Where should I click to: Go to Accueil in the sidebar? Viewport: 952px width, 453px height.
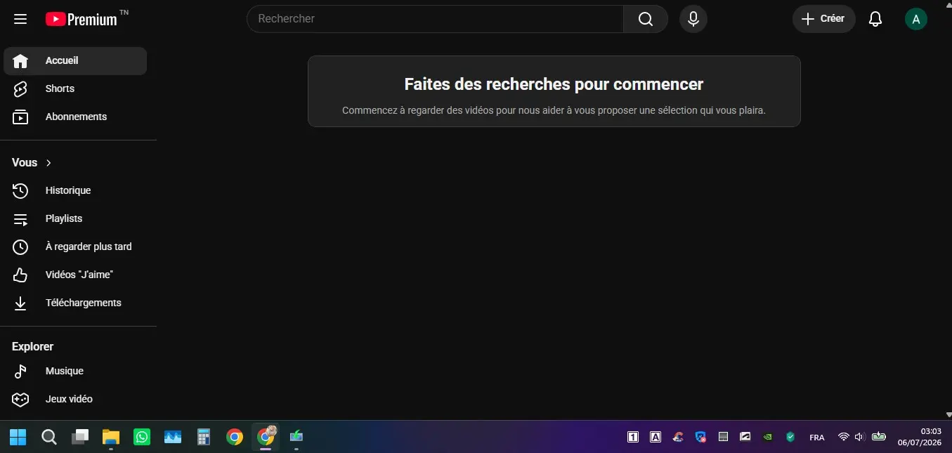(x=75, y=61)
